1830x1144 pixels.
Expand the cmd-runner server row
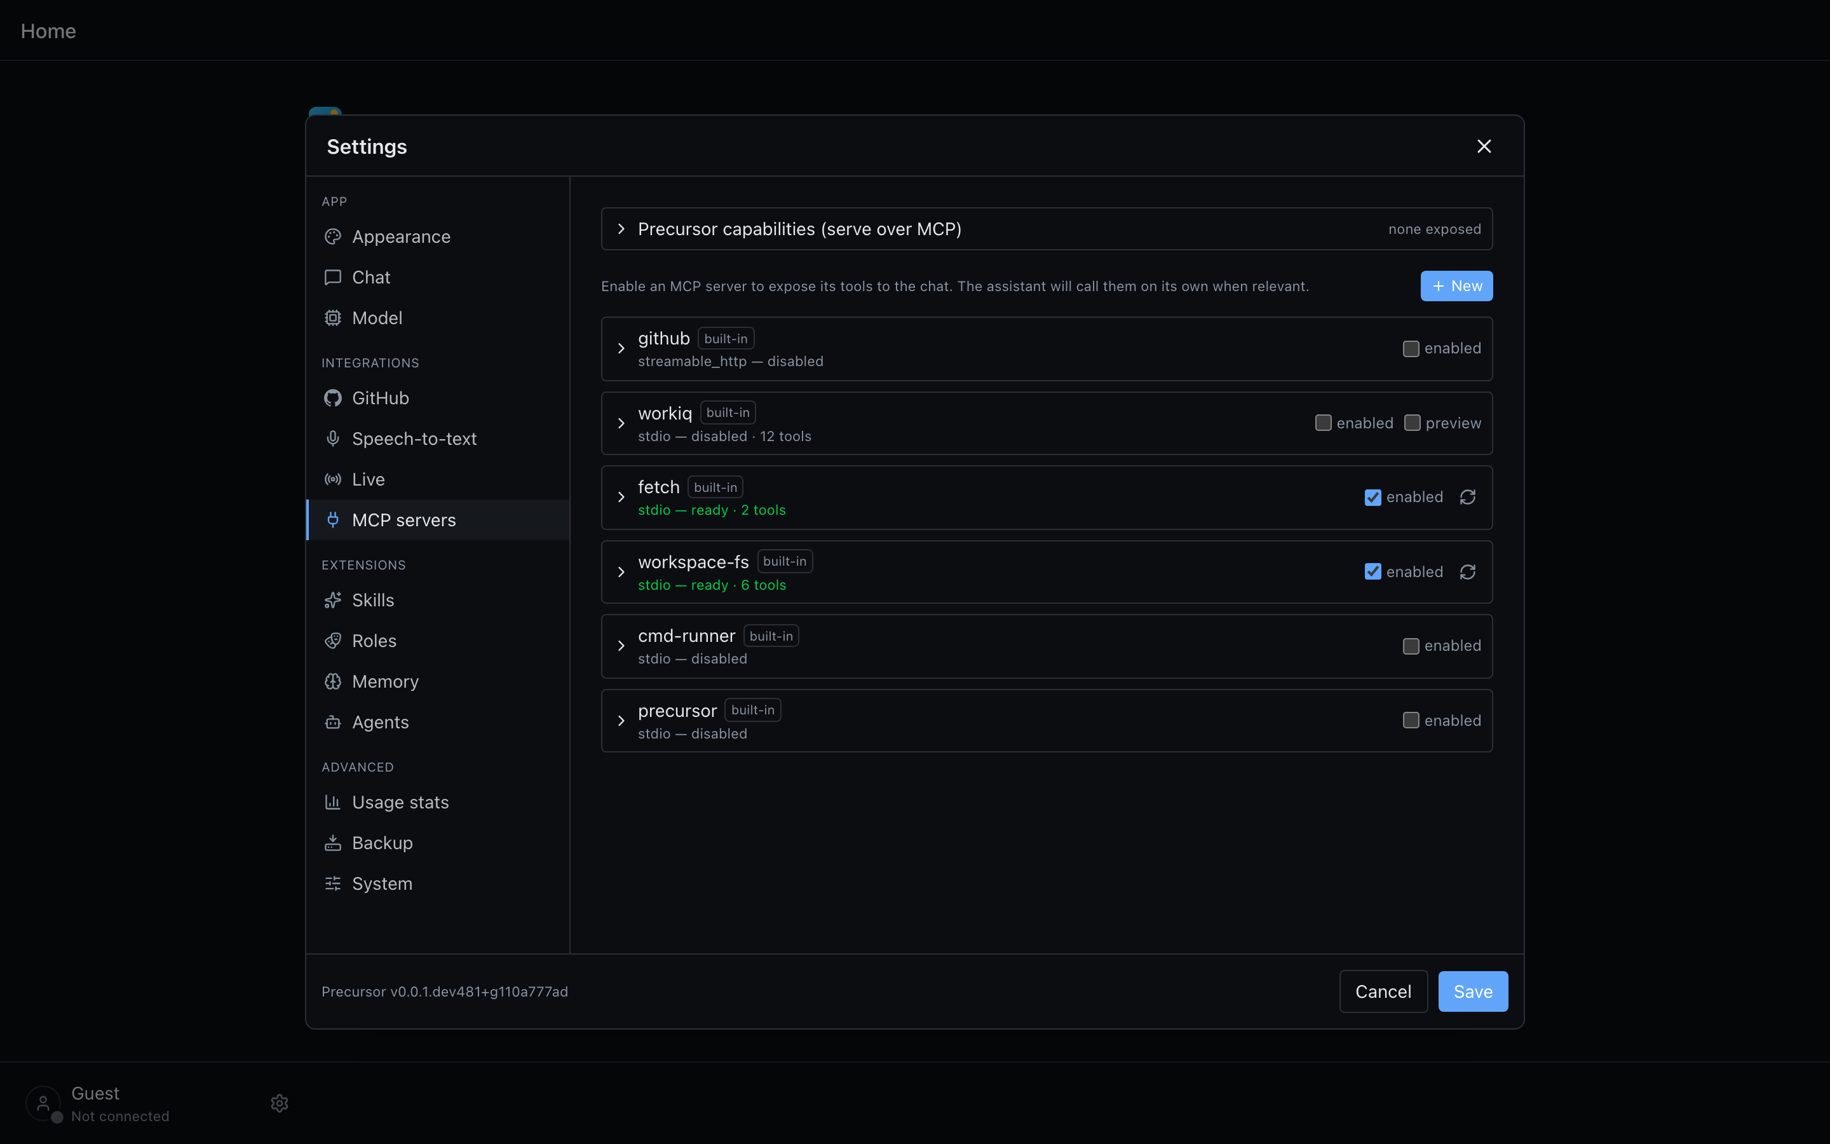tap(621, 646)
